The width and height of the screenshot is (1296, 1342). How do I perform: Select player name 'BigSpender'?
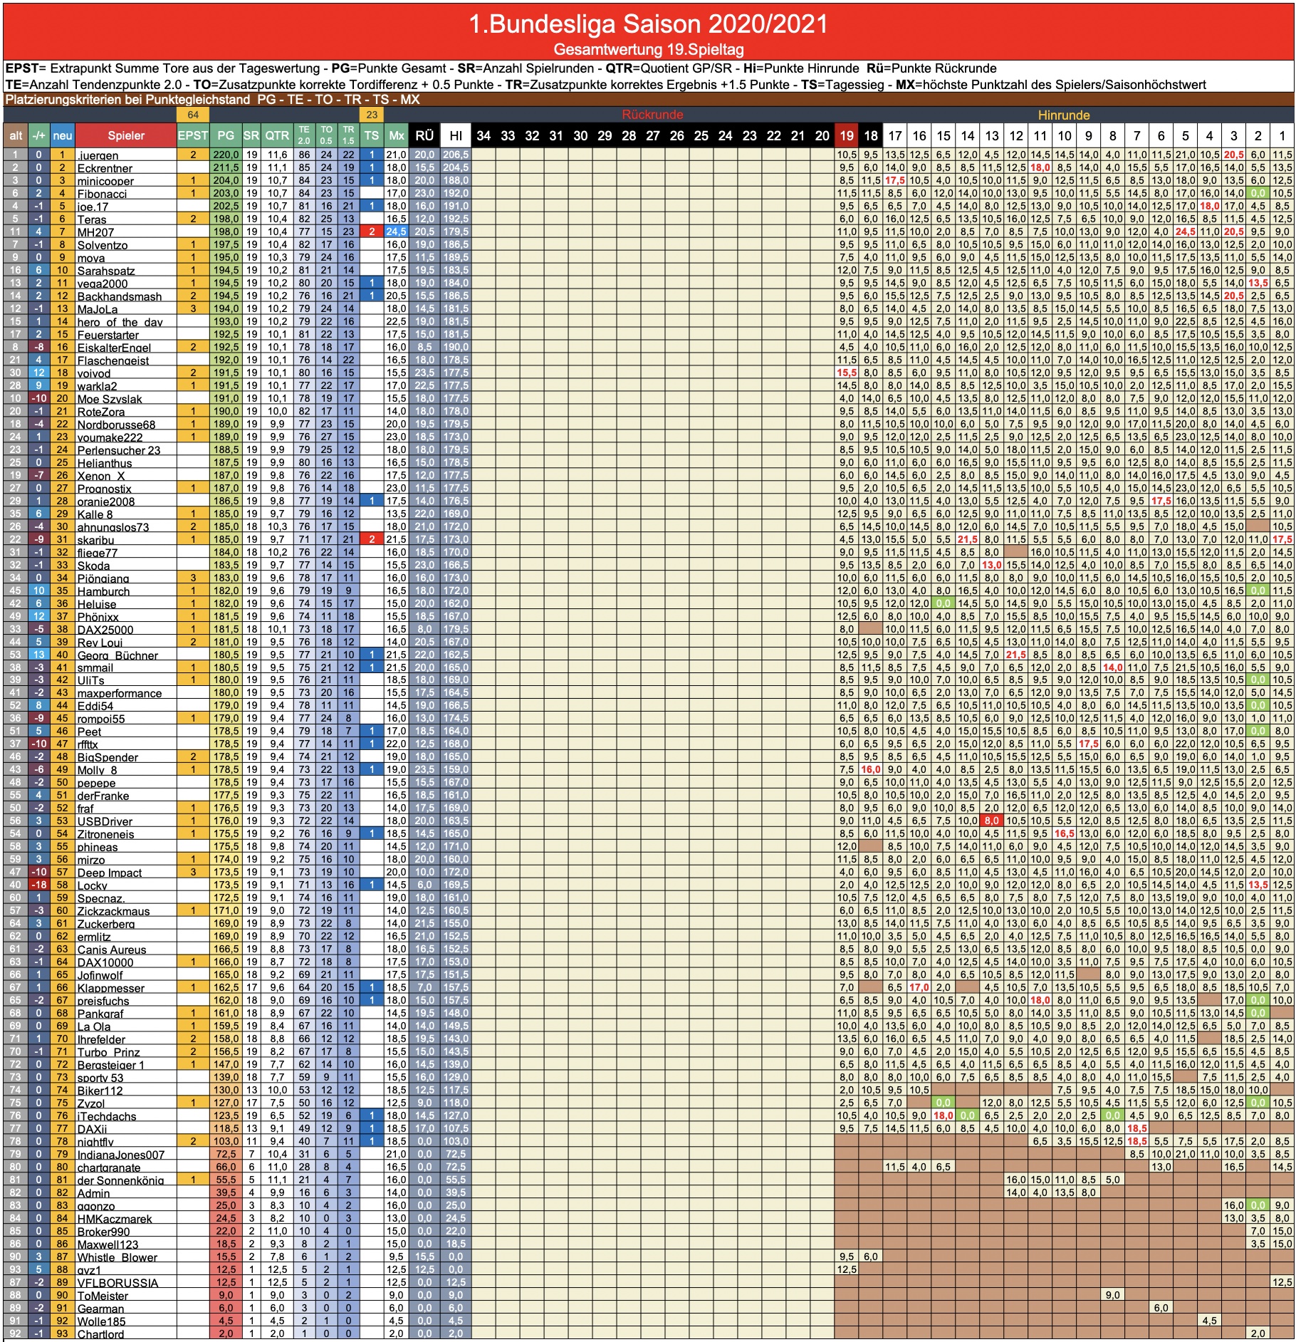pos(108,757)
